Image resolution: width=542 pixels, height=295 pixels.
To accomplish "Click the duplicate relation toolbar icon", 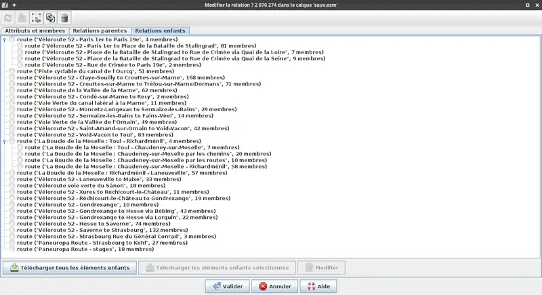I will (51, 18).
